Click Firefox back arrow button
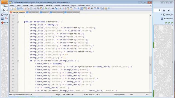The image size is (175, 98). pyautogui.click(x=4, y=10)
